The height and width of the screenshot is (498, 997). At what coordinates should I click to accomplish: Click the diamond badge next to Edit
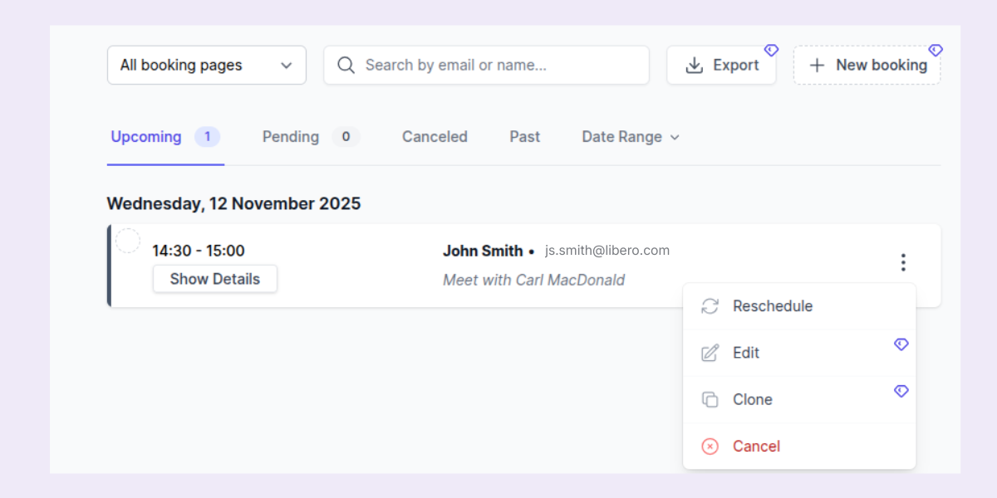tap(901, 344)
